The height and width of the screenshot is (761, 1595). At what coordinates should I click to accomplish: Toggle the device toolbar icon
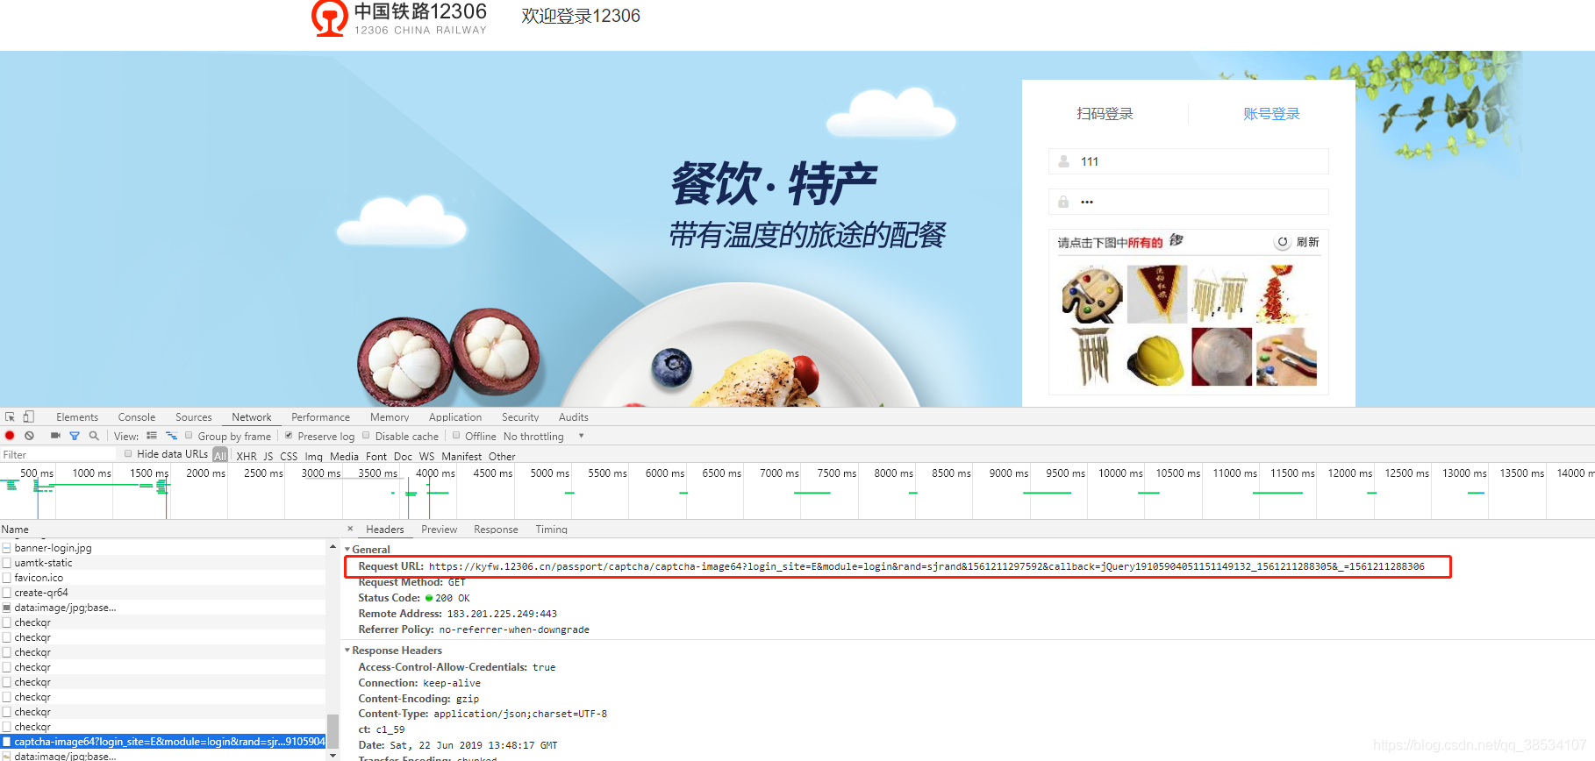(28, 417)
